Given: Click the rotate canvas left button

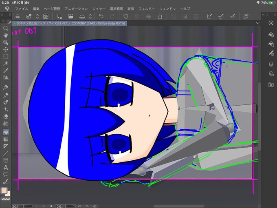Looking at the screenshot, I should [80, 206].
